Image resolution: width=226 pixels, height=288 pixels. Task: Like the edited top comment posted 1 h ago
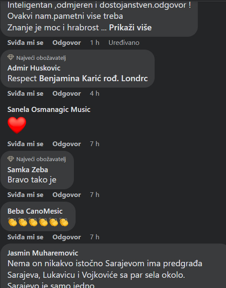[x=25, y=43]
